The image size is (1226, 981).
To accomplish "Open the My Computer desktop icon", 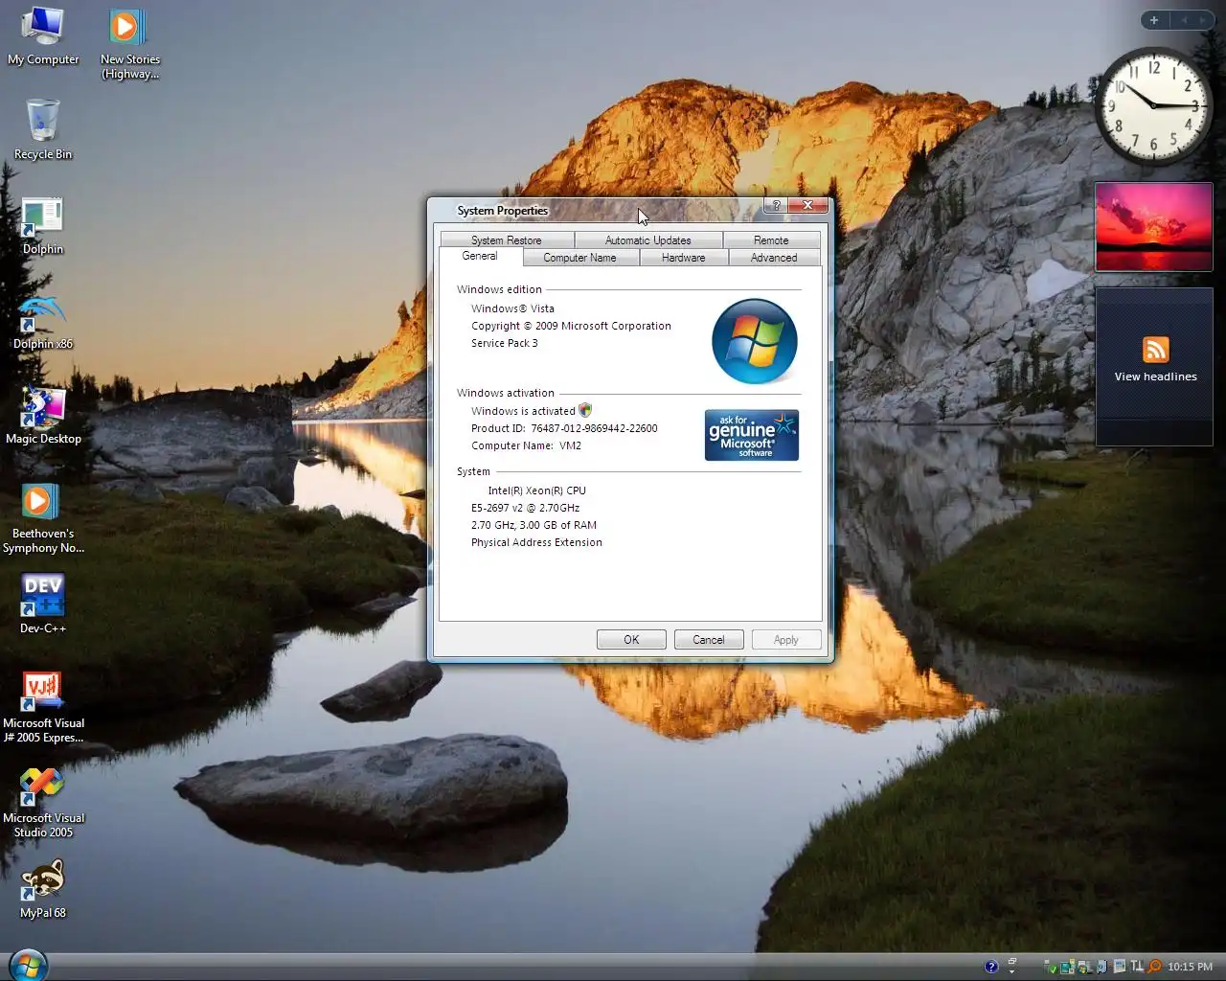I will (43, 37).
